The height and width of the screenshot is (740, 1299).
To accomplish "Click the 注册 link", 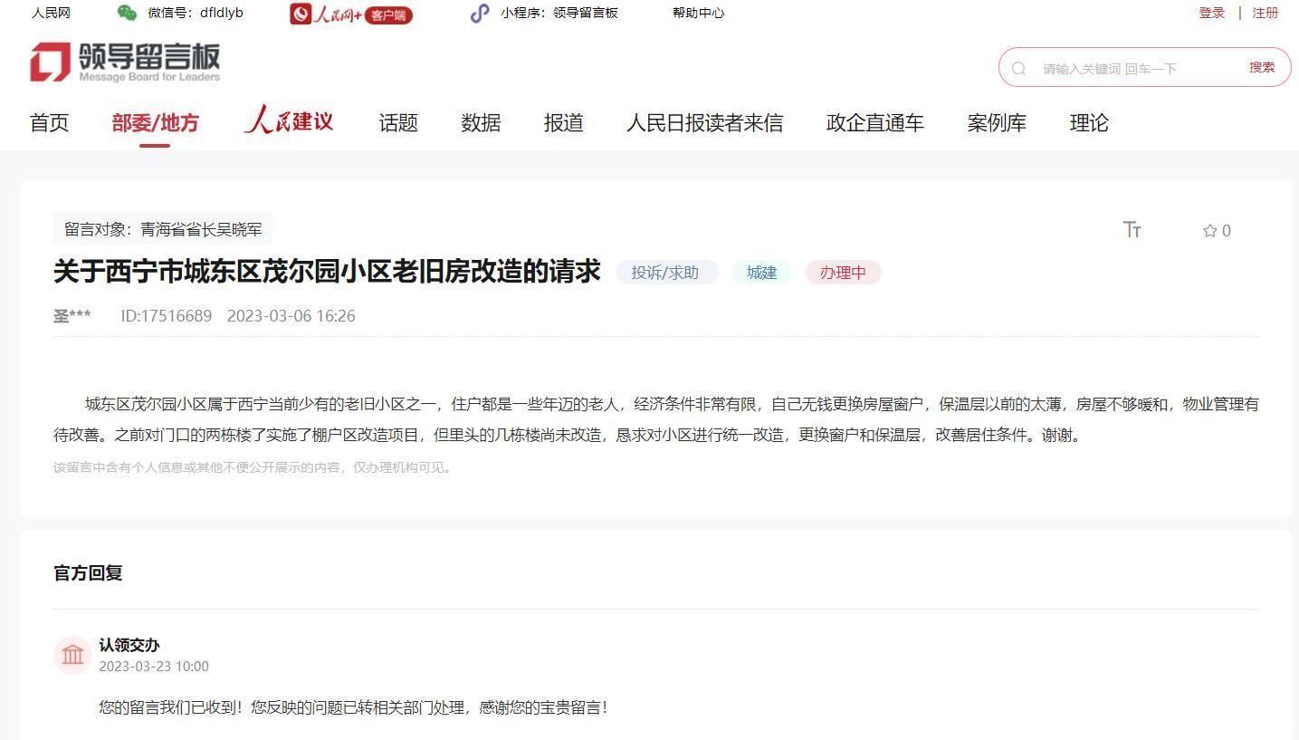I will pos(1265,13).
